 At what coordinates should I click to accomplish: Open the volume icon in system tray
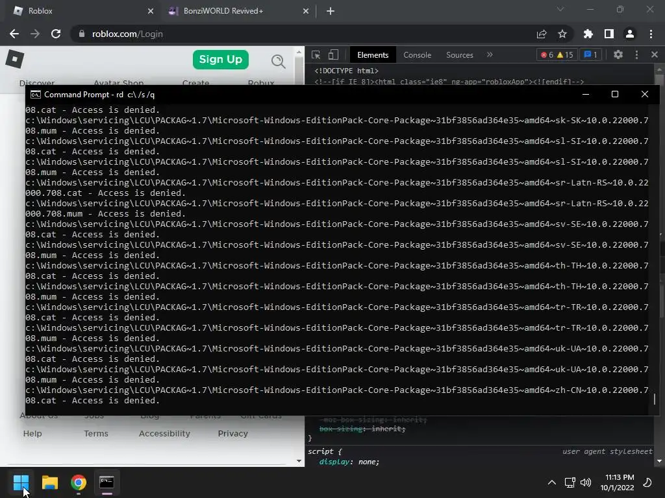(586, 482)
